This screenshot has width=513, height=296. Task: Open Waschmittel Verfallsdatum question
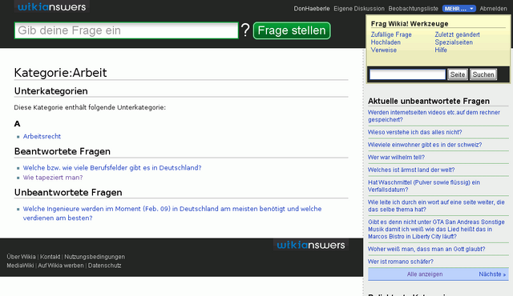424,186
